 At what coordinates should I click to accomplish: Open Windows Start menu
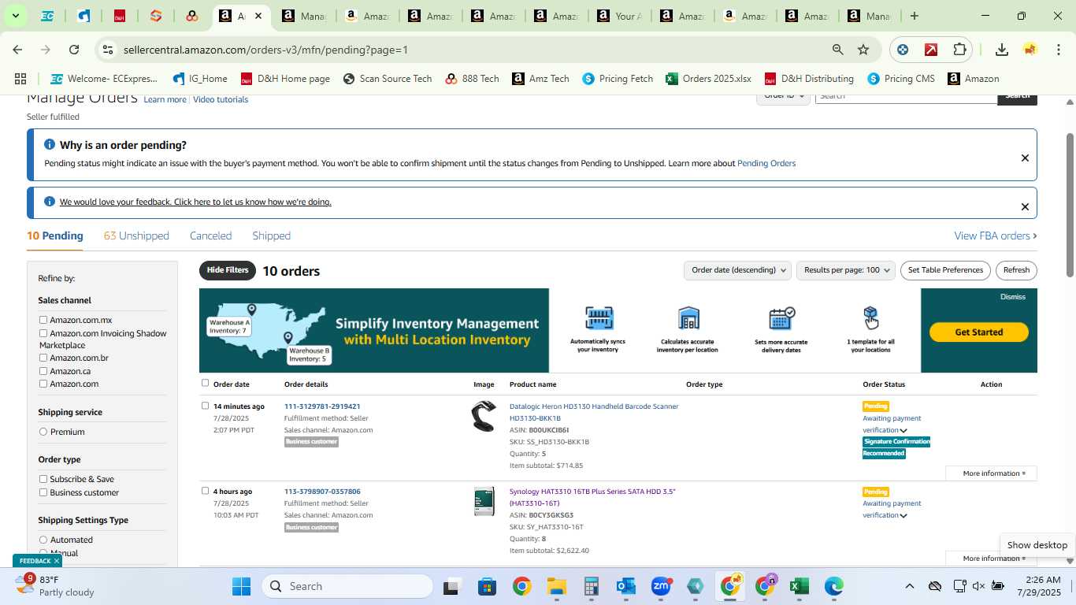pos(241,586)
